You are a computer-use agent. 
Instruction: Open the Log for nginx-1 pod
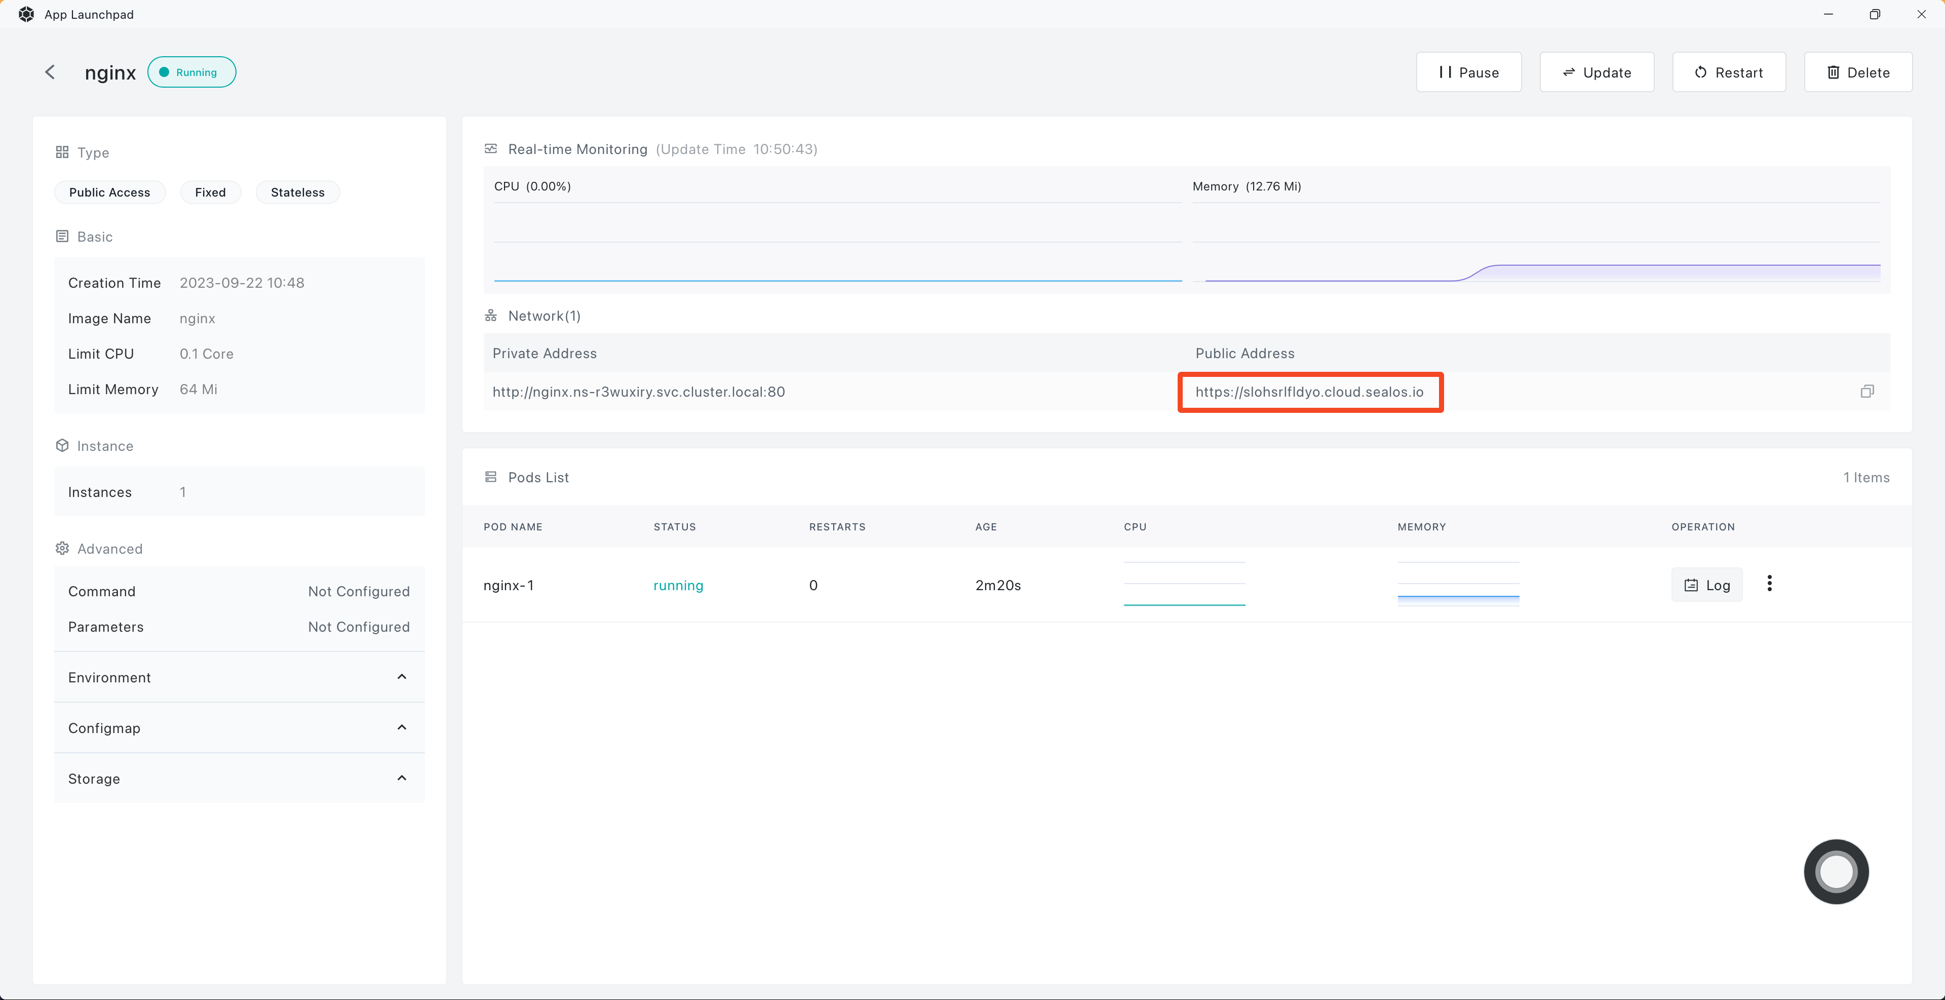click(1706, 585)
